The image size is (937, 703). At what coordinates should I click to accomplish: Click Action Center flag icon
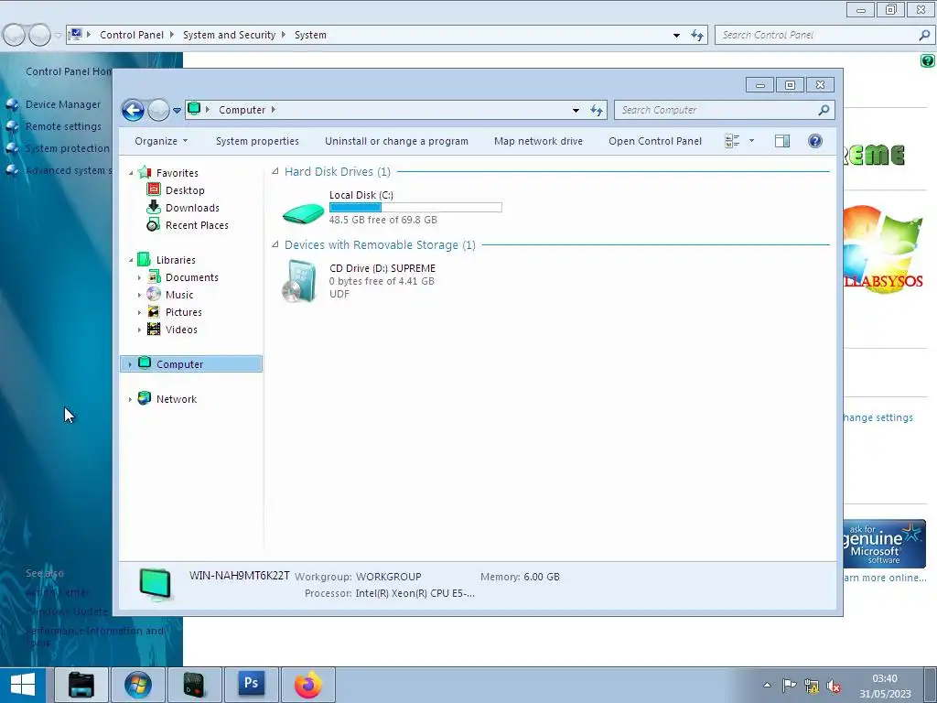[x=790, y=685]
